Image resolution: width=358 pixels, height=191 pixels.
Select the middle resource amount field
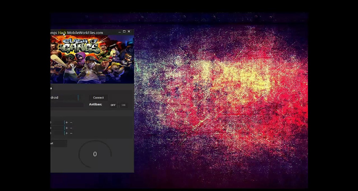[57, 128]
